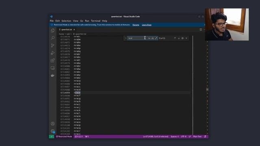This screenshot has height=146, width=260.
Task: Click the text line 'nracp'
Action: (77, 125)
